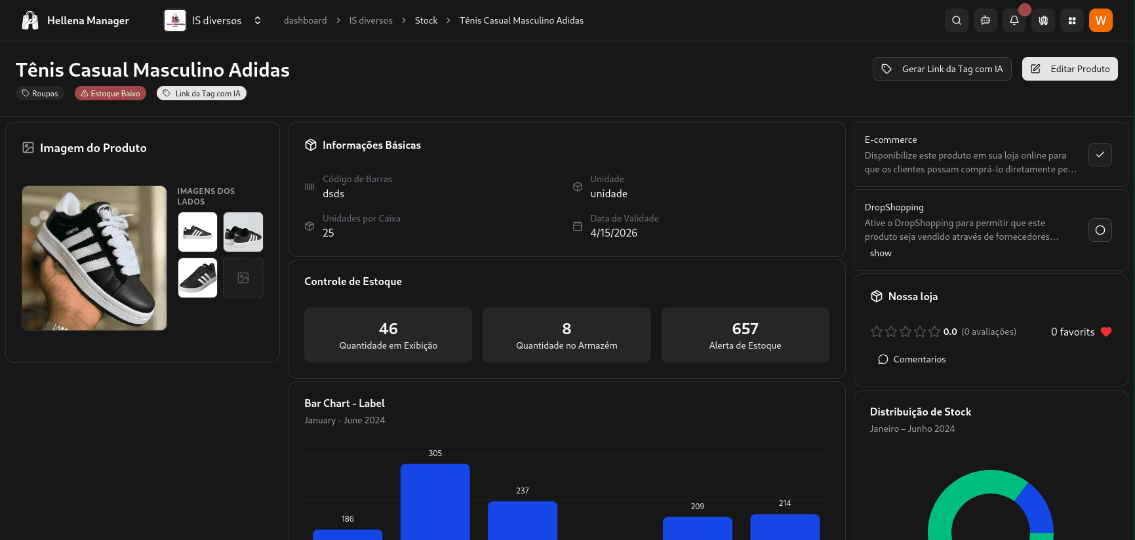The image size is (1135, 540).
Task: Click the bar labeled 237 in chart
Action: click(x=523, y=521)
